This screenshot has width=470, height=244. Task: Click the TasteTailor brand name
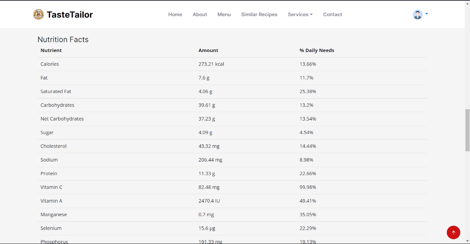70,14
